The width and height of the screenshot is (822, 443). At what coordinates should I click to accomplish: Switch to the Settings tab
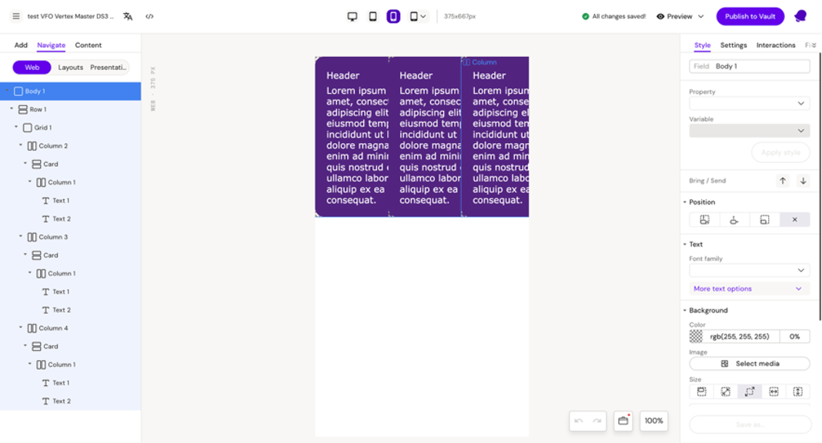[733, 45]
